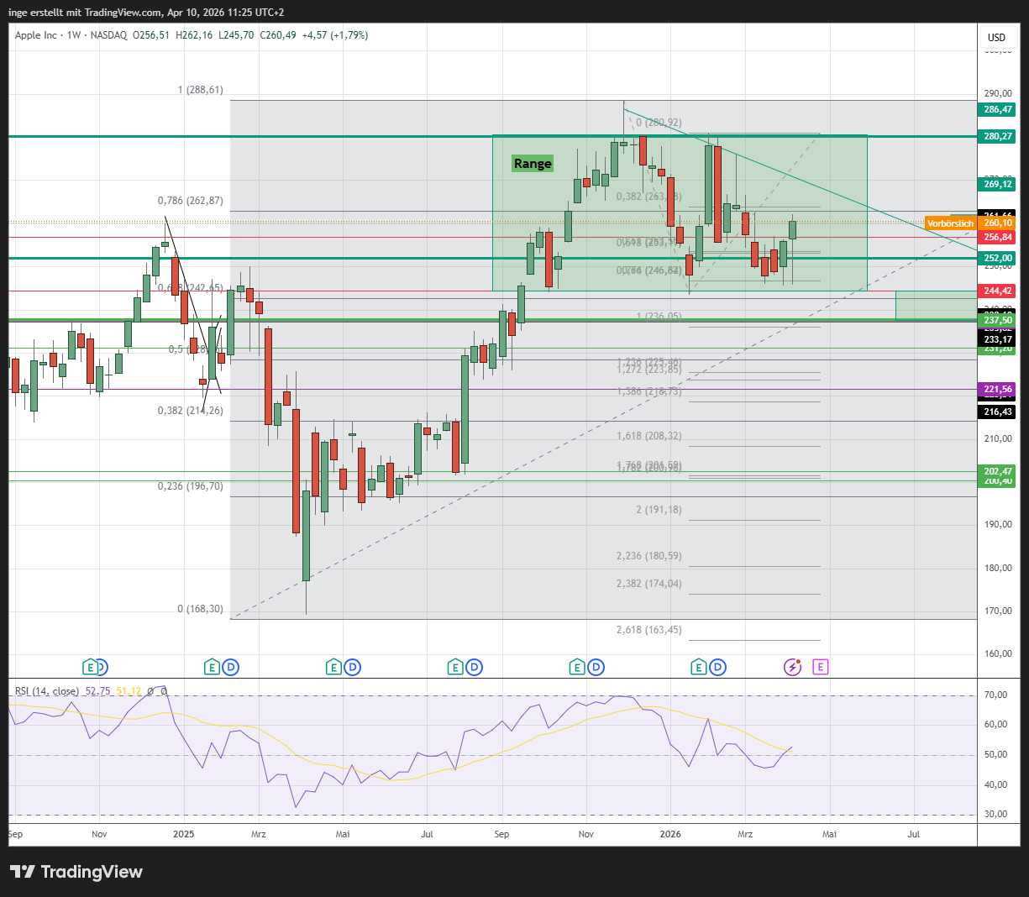Click the 269,12 price label
This screenshot has height=897, width=1029.
998,184
